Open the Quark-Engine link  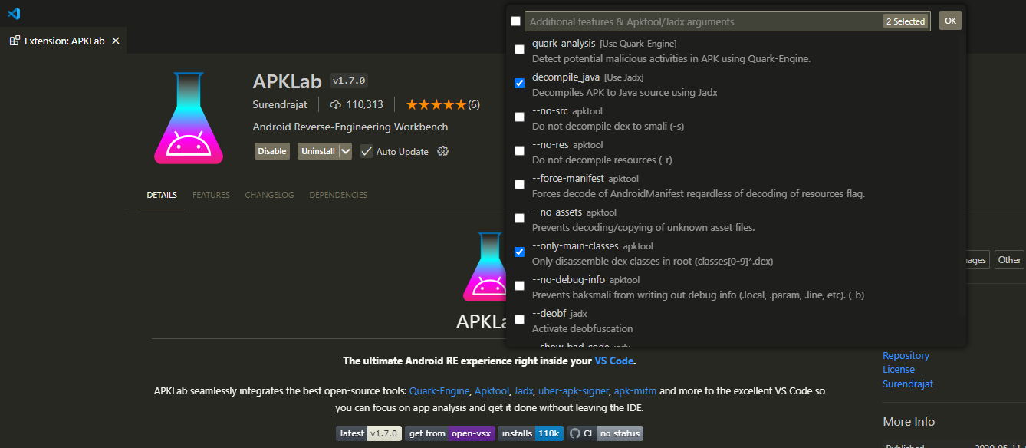439,390
